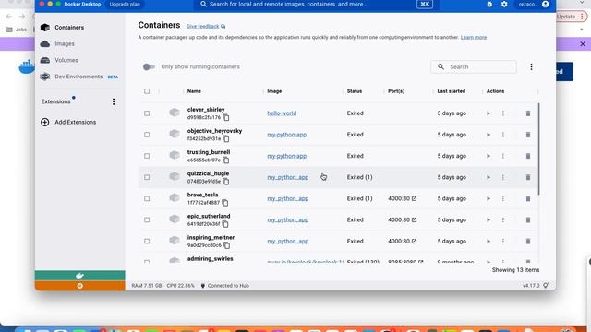The height and width of the screenshot is (332, 591).
Task: Select checkbox for epic_sutherland
Action: (x=147, y=219)
